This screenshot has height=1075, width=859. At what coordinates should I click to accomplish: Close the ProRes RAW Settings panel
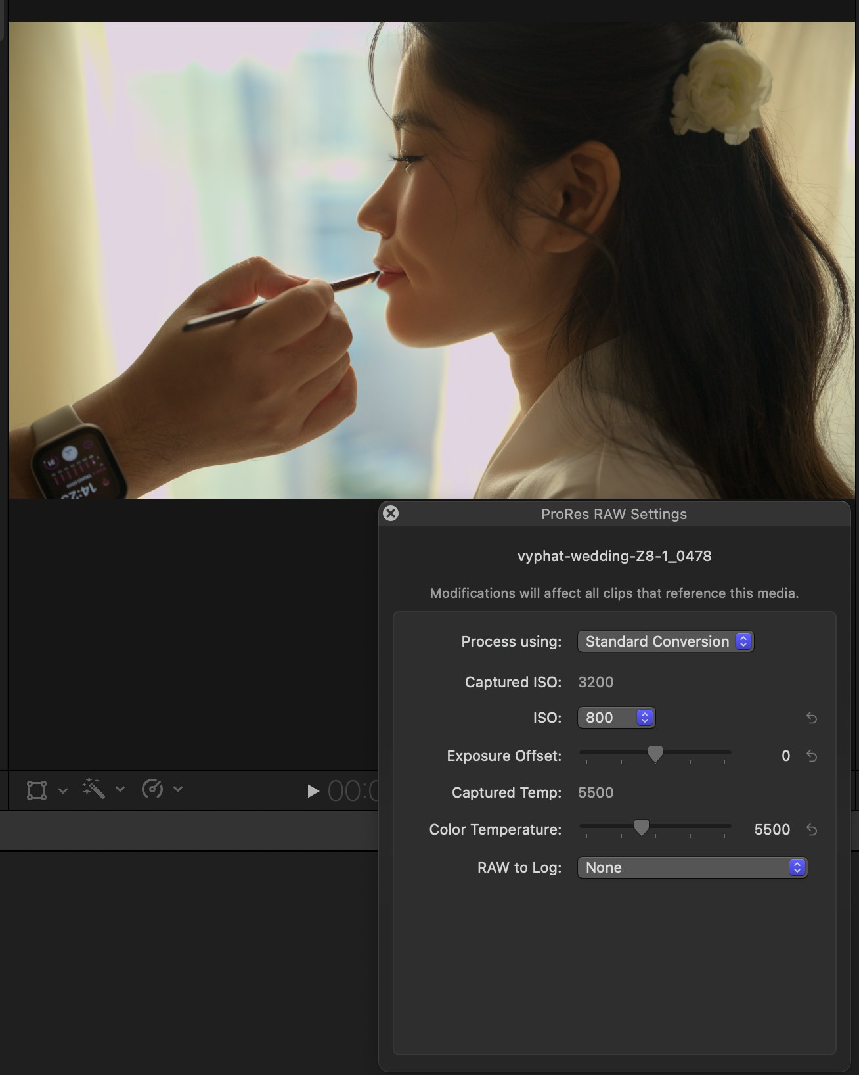(391, 513)
